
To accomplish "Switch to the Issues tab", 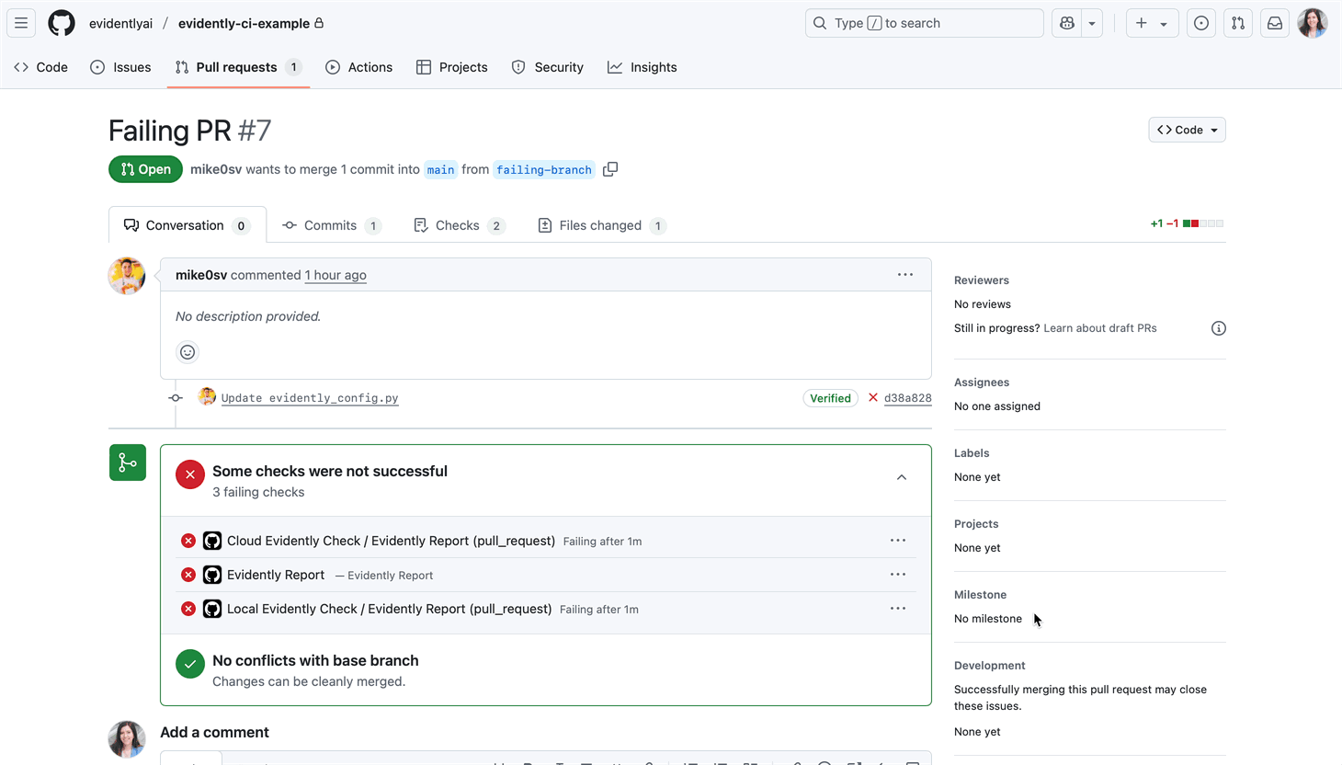I will point(120,67).
